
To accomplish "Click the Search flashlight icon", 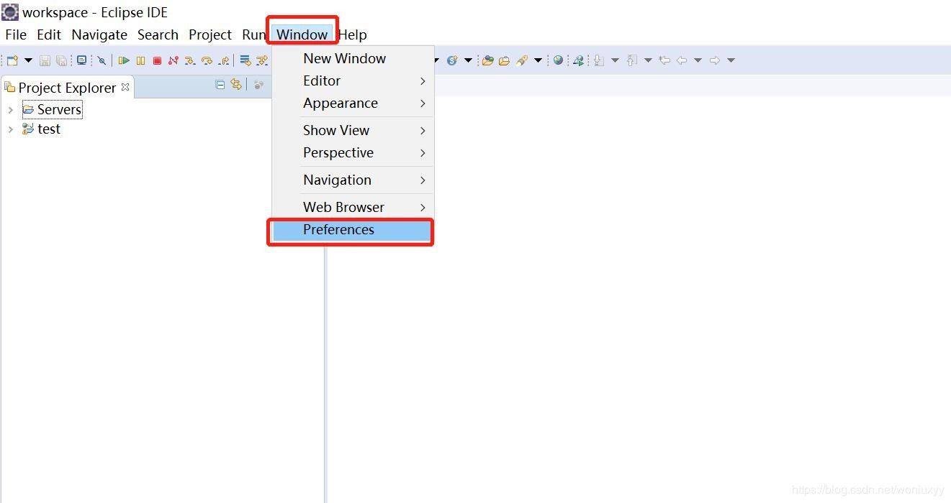I will click(522, 60).
